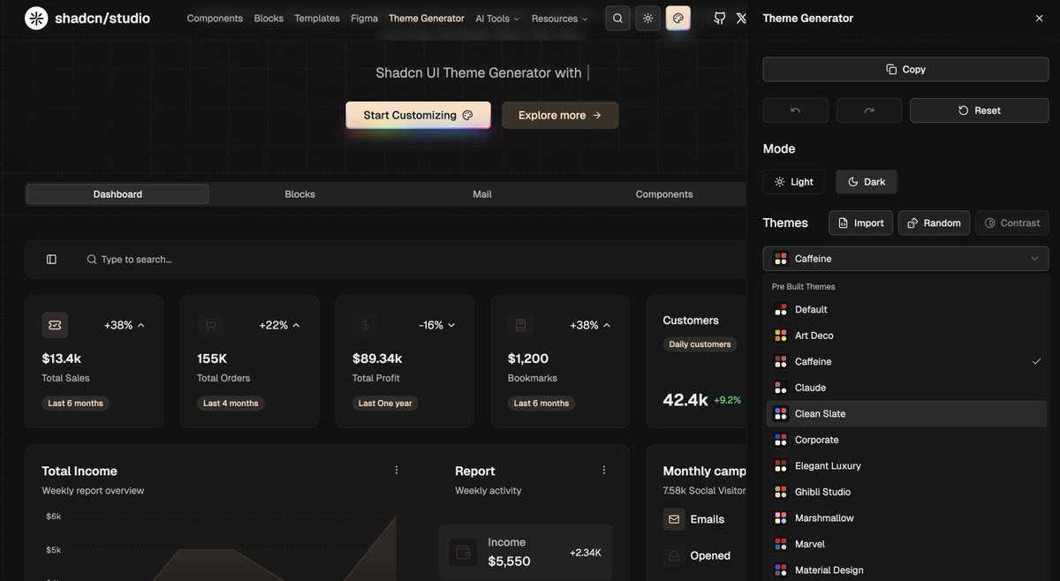The image size is (1060, 581).
Task: Switch to the Components preview tab
Action: [664, 194]
